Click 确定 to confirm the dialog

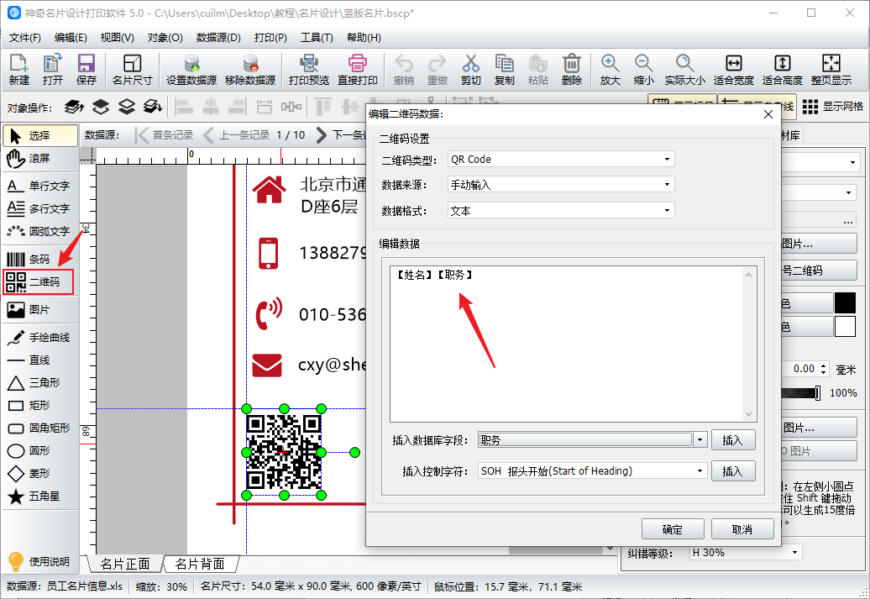tap(672, 529)
